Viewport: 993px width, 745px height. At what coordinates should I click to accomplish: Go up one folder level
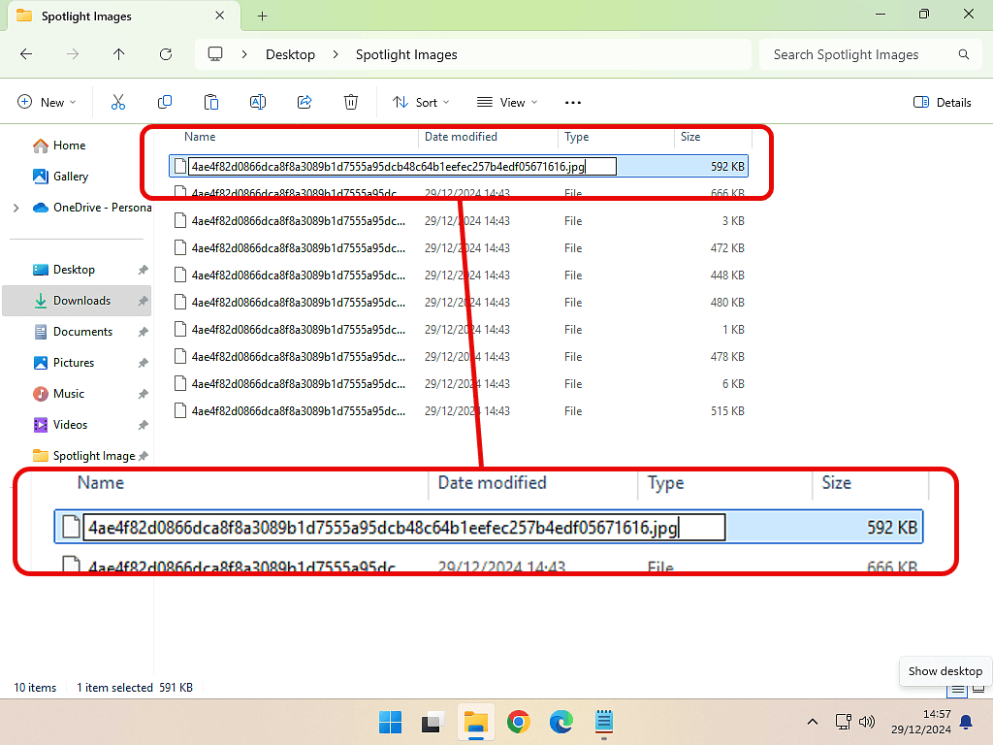(118, 54)
